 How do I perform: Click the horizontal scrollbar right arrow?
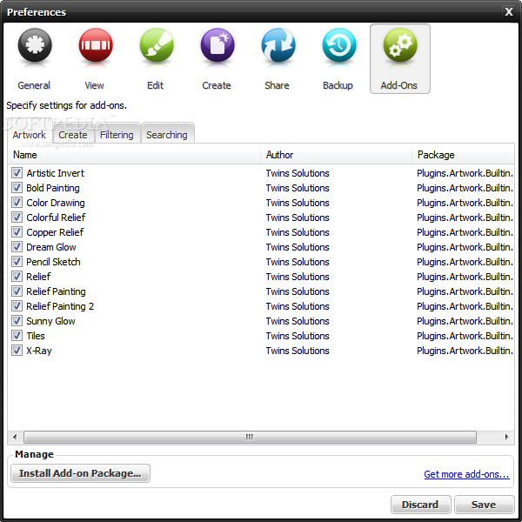tap(506, 437)
